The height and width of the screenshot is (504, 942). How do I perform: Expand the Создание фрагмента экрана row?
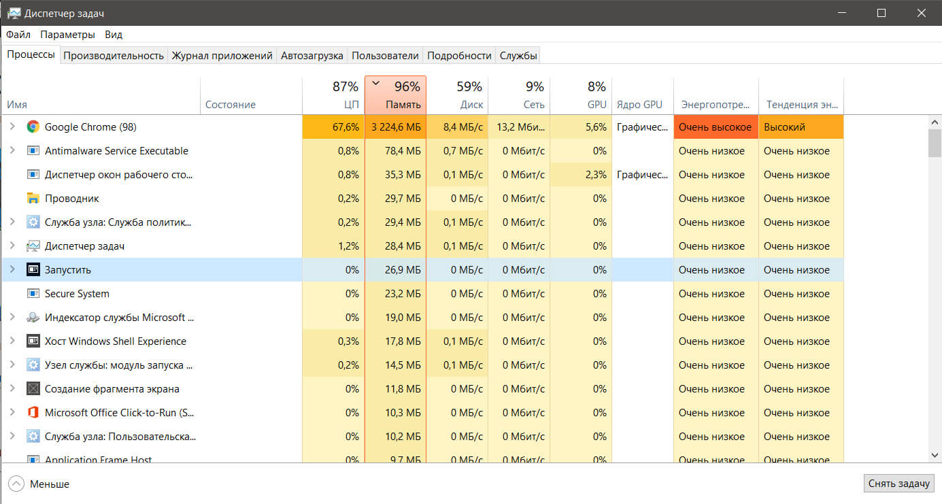[12, 389]
